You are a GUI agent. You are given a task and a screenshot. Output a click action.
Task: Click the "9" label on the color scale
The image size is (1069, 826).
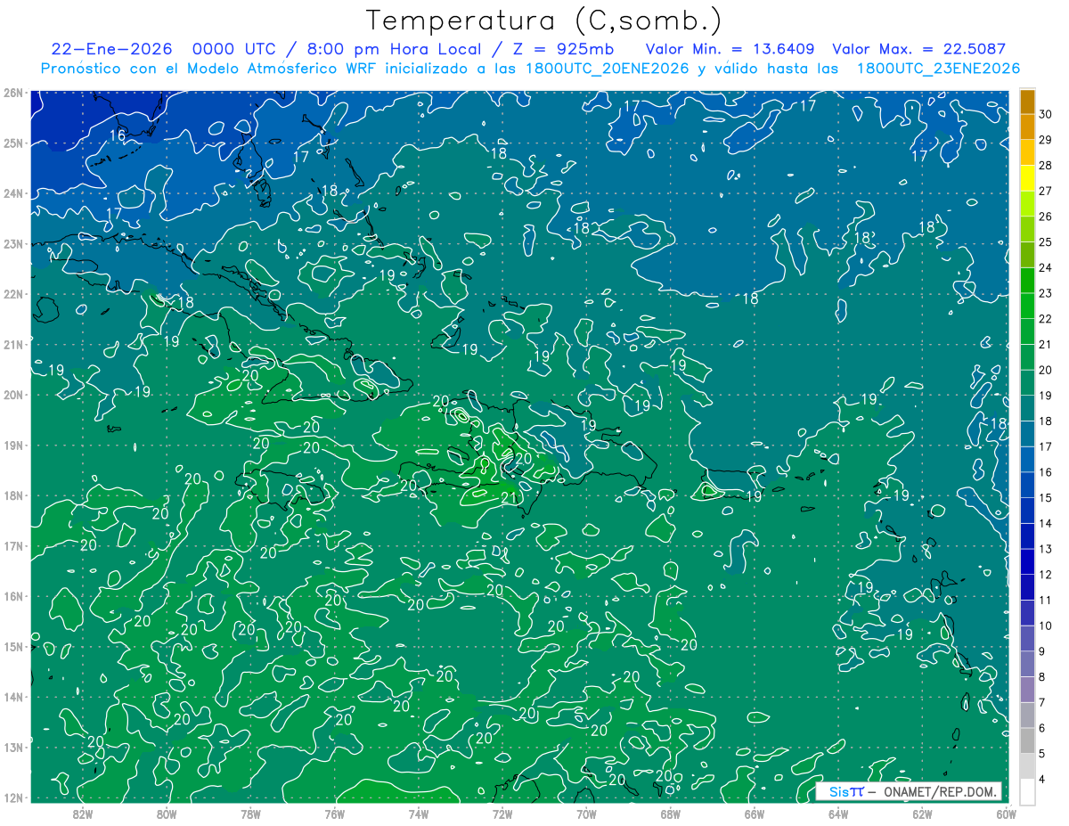click(x=1041, y=651)
